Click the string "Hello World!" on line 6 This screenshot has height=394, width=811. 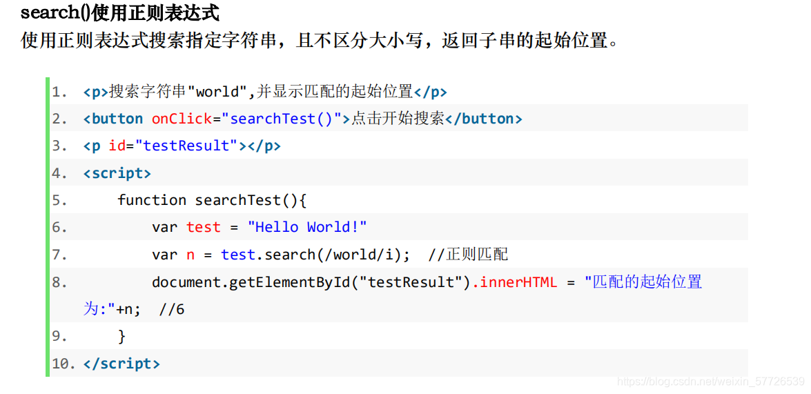coord(307,227)
